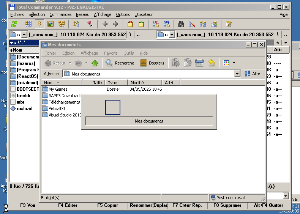Toggle the Dossiers folders pane
The height and width of the screenshot is (214, 300).
[x=152, y=63]
